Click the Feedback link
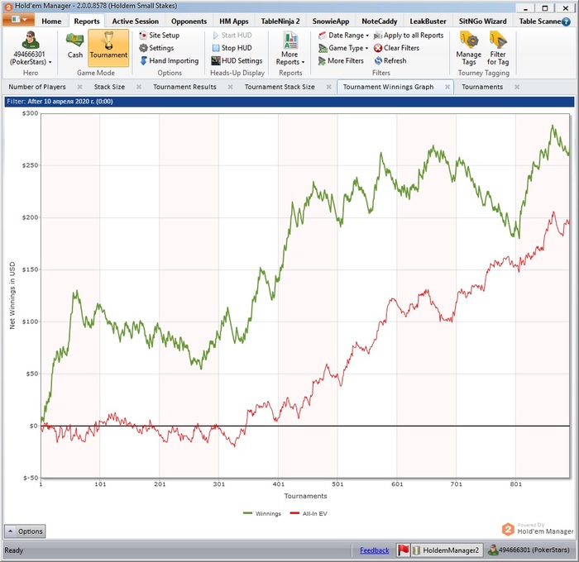 coord(375,550)
